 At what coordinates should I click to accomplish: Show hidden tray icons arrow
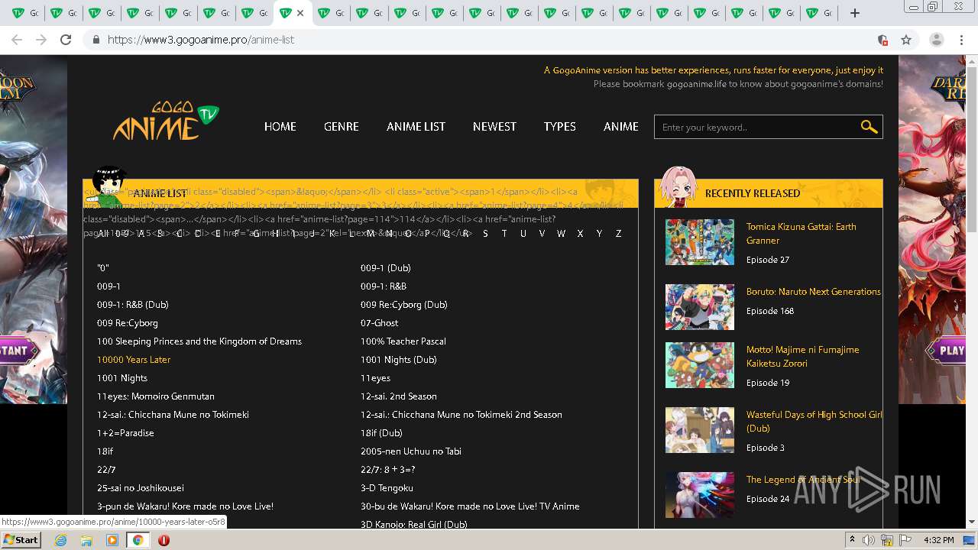853,540
